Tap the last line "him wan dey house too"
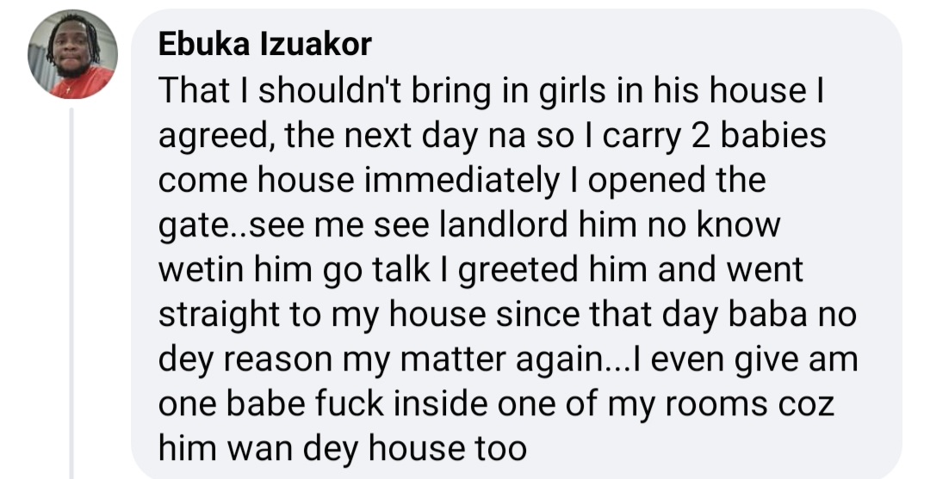 (342, 450)
